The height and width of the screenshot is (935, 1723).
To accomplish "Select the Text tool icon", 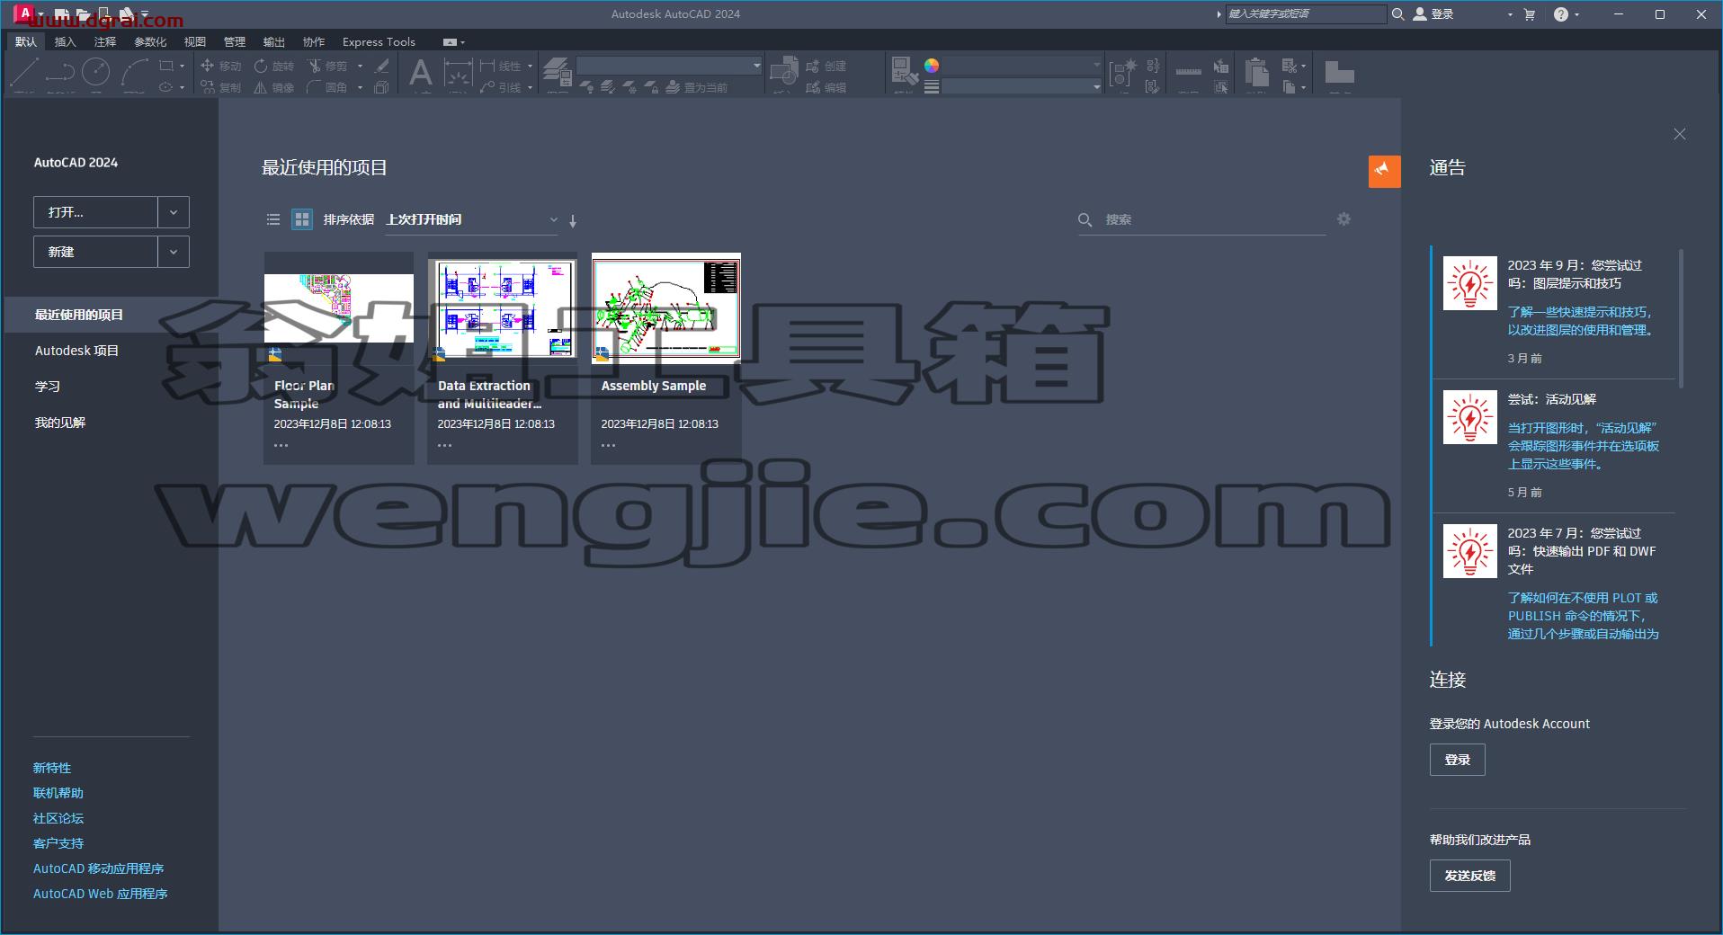I will (420, 73).
